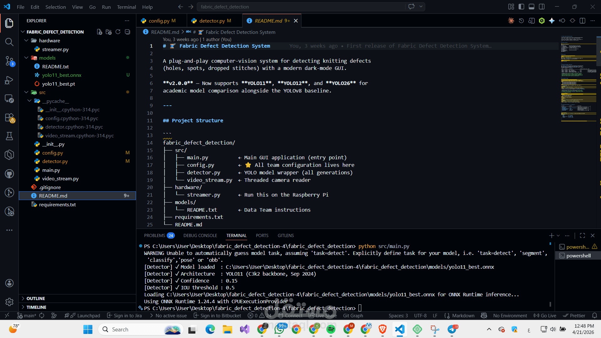Collapse the hardware folder

[27, 40]
